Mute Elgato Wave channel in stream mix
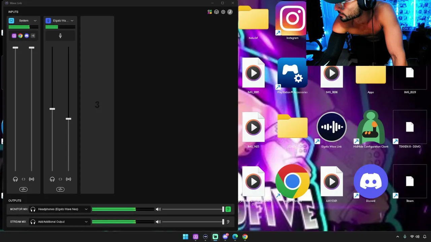The image size is (431, 242). pos(68,179)
